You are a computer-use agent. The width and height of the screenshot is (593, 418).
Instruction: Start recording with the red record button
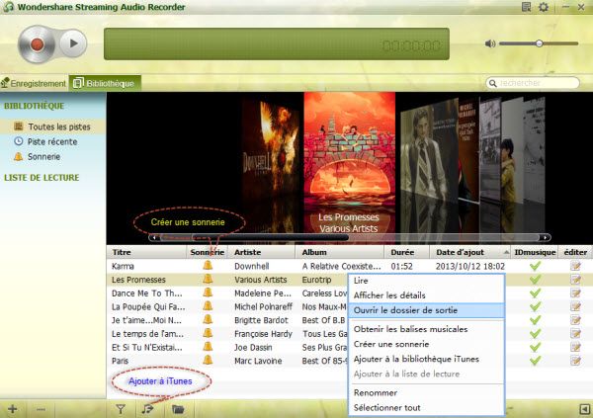37,44
